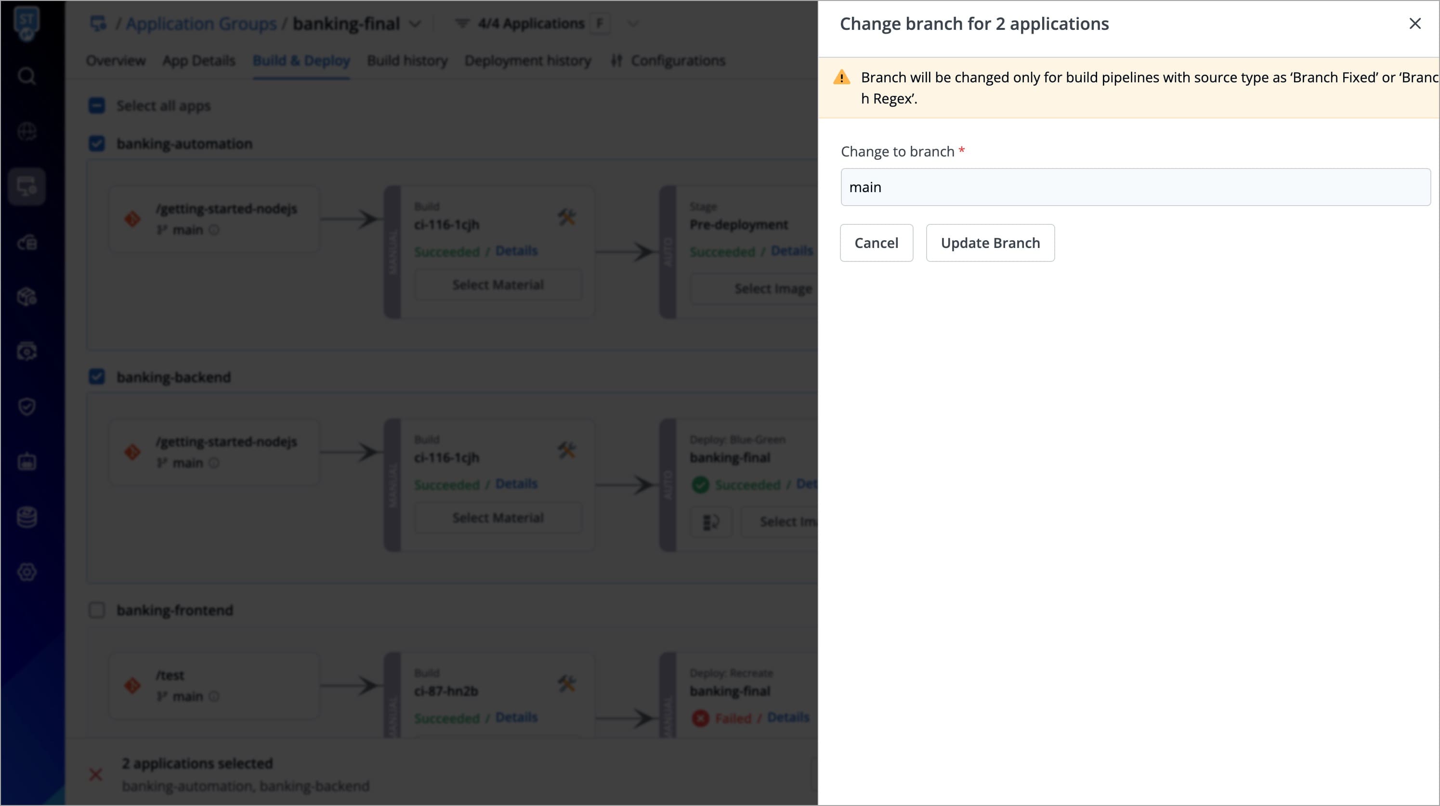
Task: Click the Change to branch input field
Action: (1135, 187)
